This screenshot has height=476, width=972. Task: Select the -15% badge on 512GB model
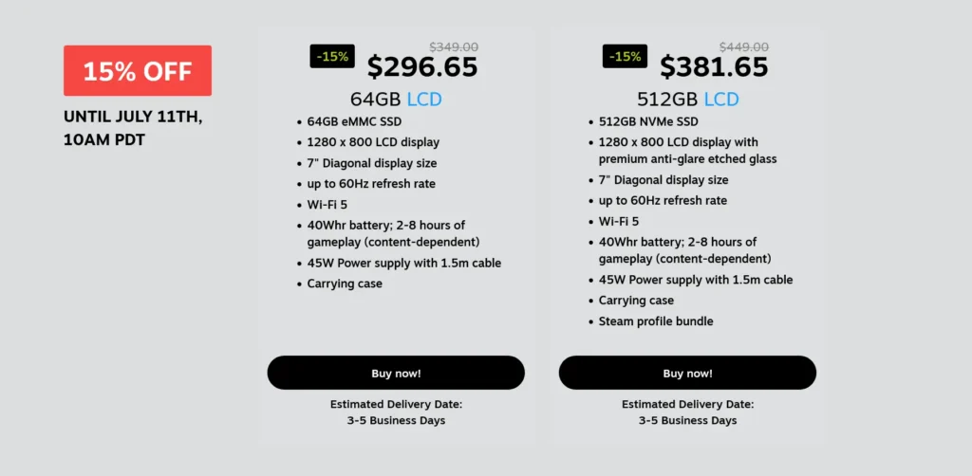(x=625, y=56)
